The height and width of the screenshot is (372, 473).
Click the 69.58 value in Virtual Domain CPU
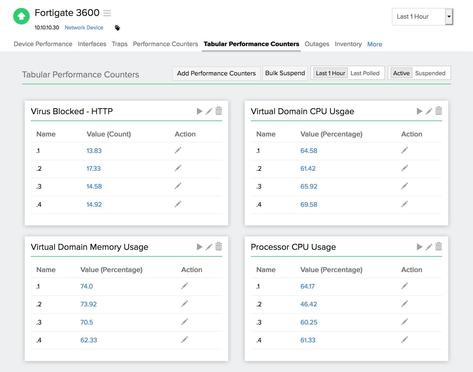coord(309,205)
